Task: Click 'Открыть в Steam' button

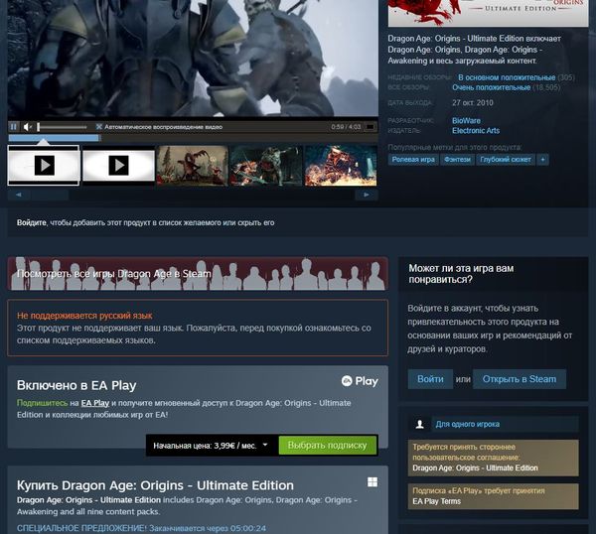Action: click(520, 379)
